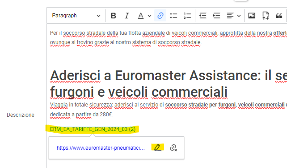Image resolution: width=287 pixels, height=168 pixels.
Task: Click the Descrizione field label
Action: [21, 115]
